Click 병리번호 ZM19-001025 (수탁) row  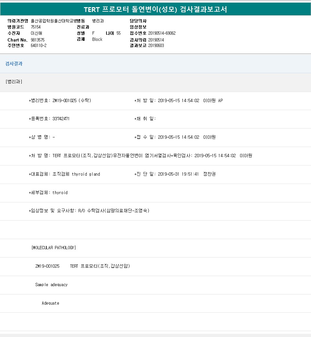click(60, 101)
